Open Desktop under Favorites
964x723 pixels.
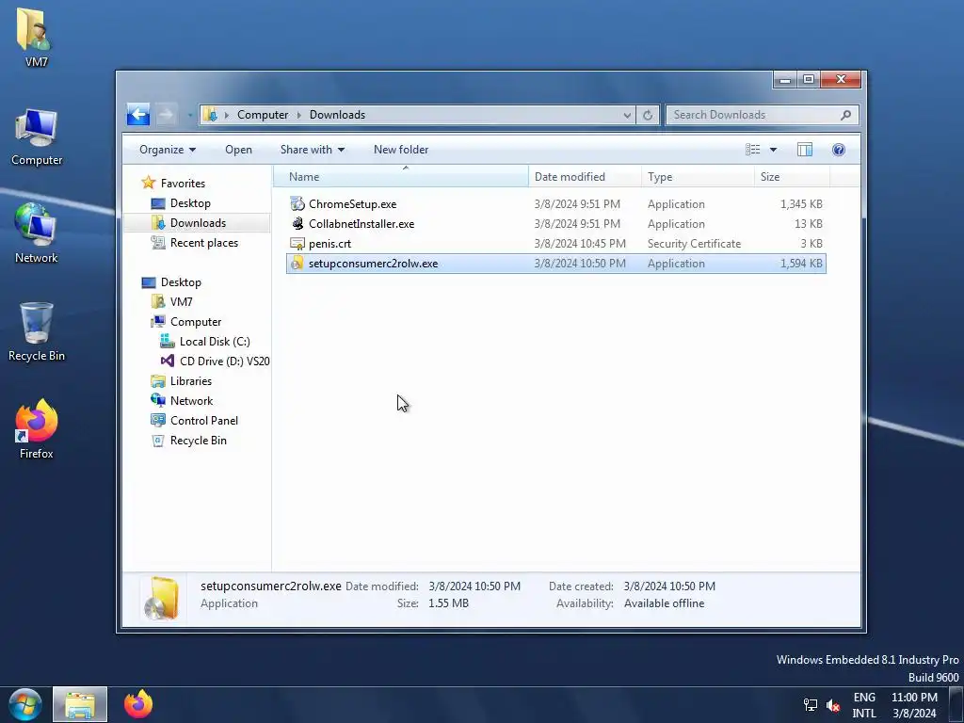(190, 203)
